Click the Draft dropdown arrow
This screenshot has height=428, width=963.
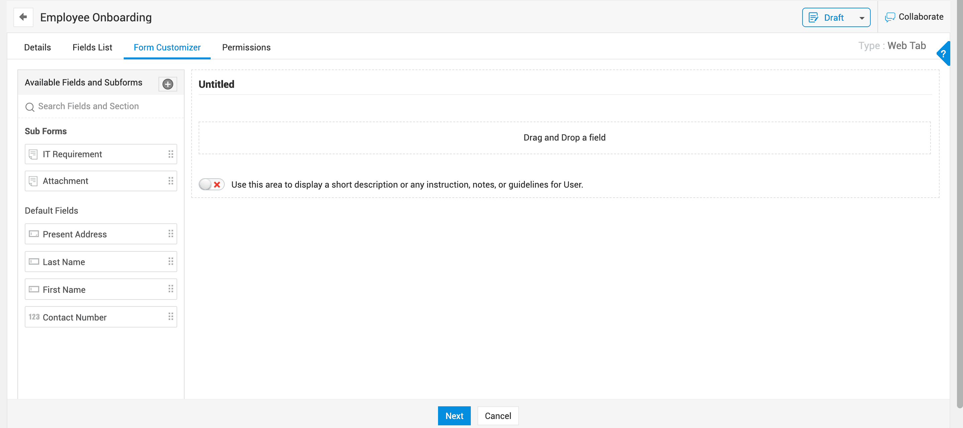[861, 18]
